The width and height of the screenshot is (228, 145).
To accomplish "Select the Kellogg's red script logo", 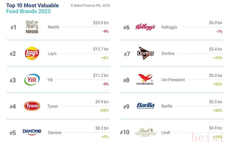I will pyautogui.click(x=145, y=27).
